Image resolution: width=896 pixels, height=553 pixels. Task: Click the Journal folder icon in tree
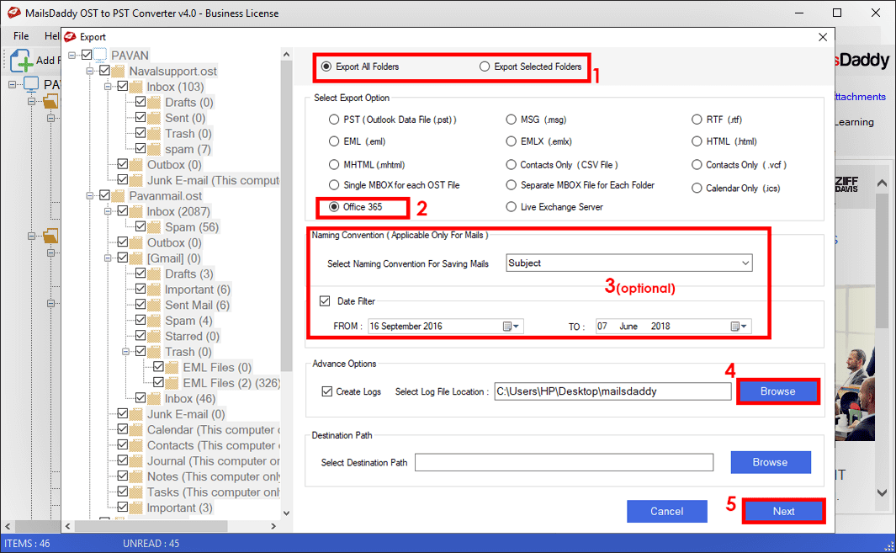[x=136, y=461]
